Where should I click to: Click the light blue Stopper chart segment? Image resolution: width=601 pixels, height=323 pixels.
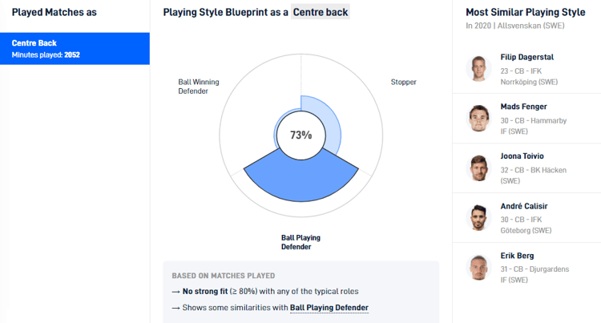pos(329,119)
